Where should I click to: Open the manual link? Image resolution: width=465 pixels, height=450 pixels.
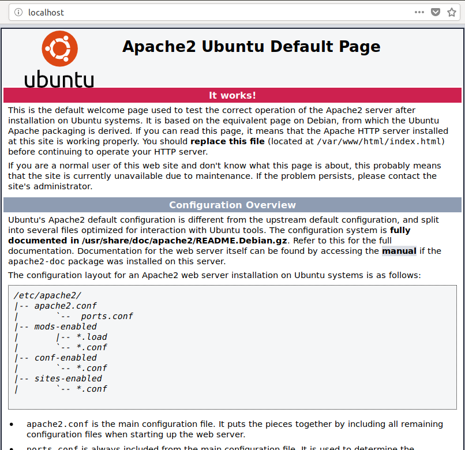coord(399,251)
